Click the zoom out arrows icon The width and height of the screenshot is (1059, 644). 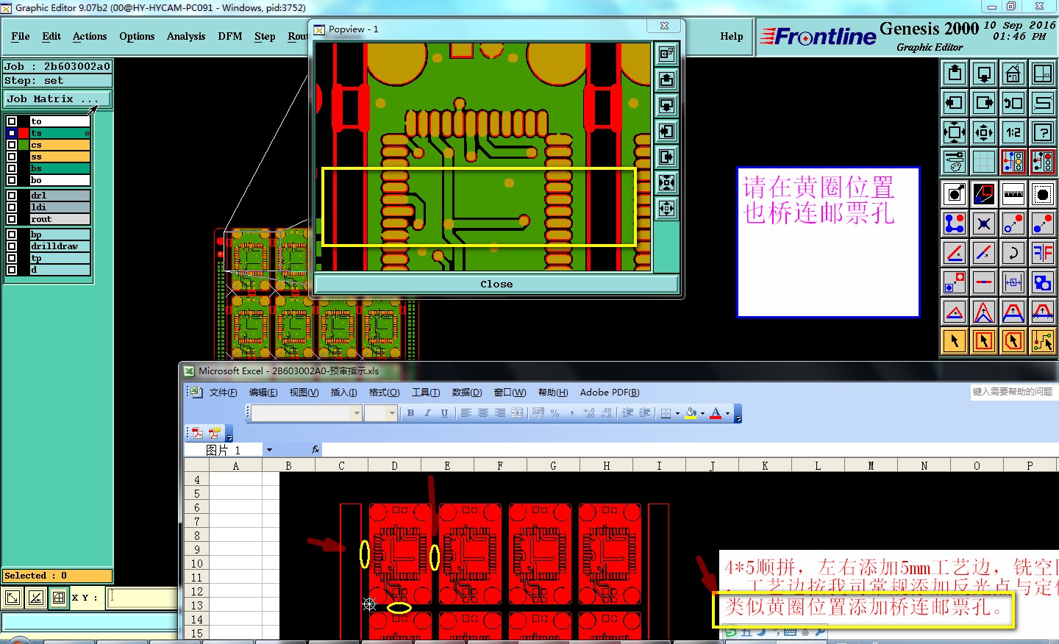(x=984, y=132)
